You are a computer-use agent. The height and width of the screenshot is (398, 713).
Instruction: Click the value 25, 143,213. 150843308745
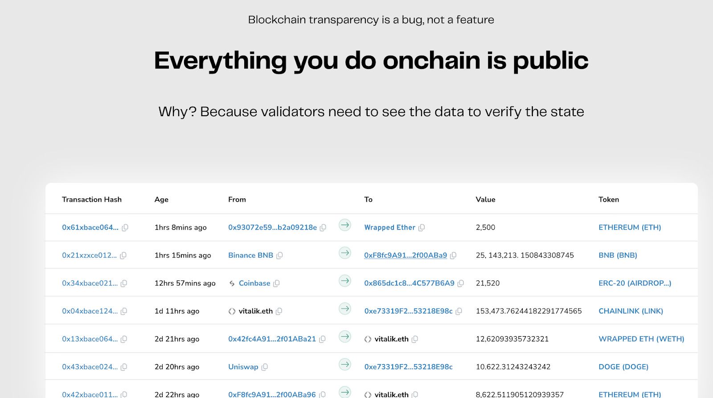(x=525, y=256)
